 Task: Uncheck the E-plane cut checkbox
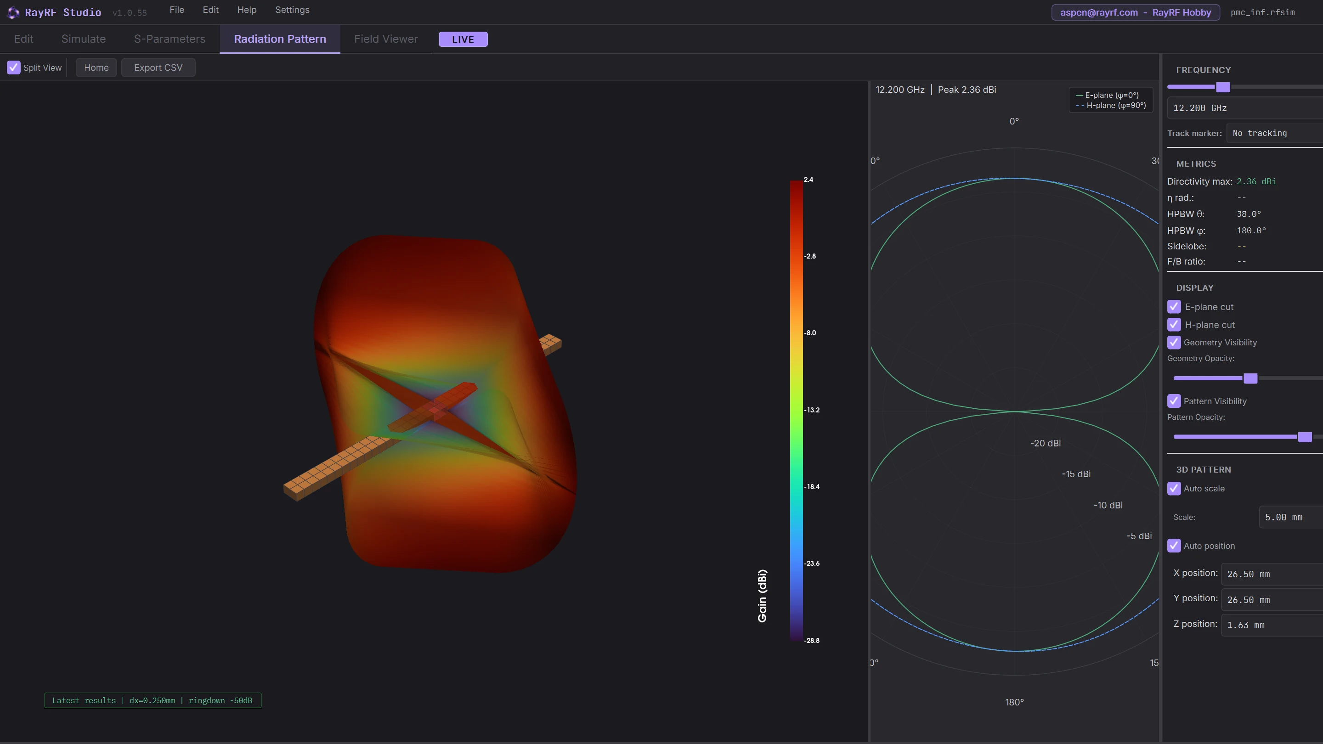1174,306
